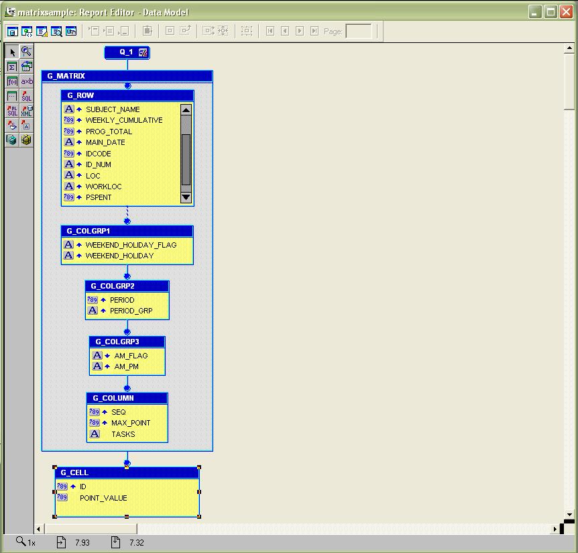Activate the Cross Product axb tool
This screenshot has width=578, height=553.
(x=26, y=81)
